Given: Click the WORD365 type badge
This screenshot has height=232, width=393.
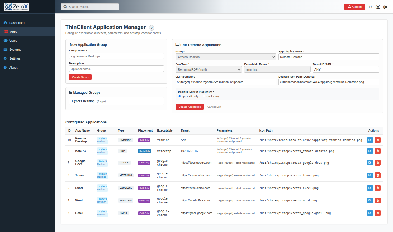Looking at the screenshot, I should click(x=126, y=200).
